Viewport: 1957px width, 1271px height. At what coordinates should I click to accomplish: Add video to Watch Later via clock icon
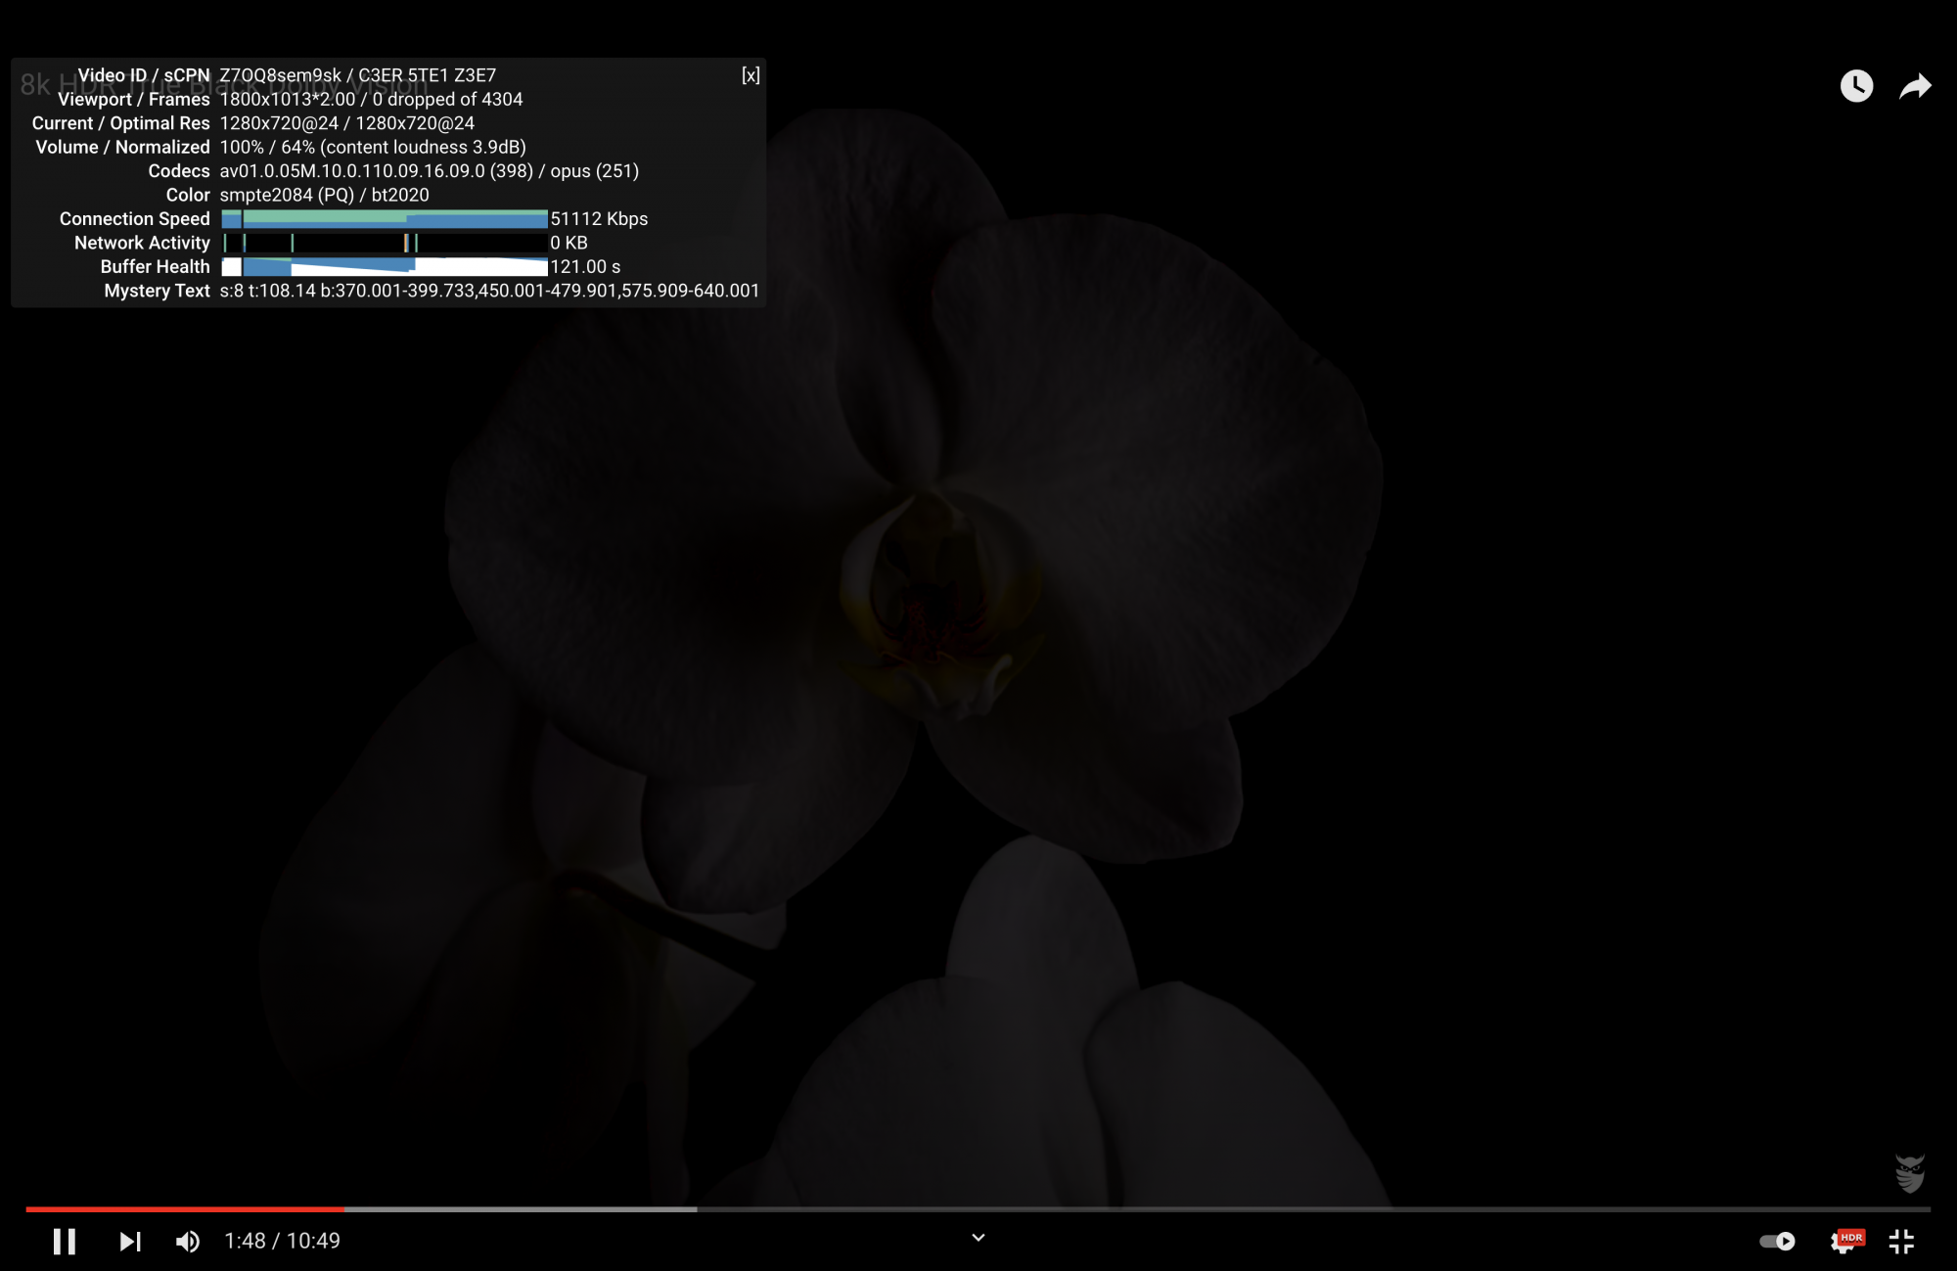[x=1856, y=86]
